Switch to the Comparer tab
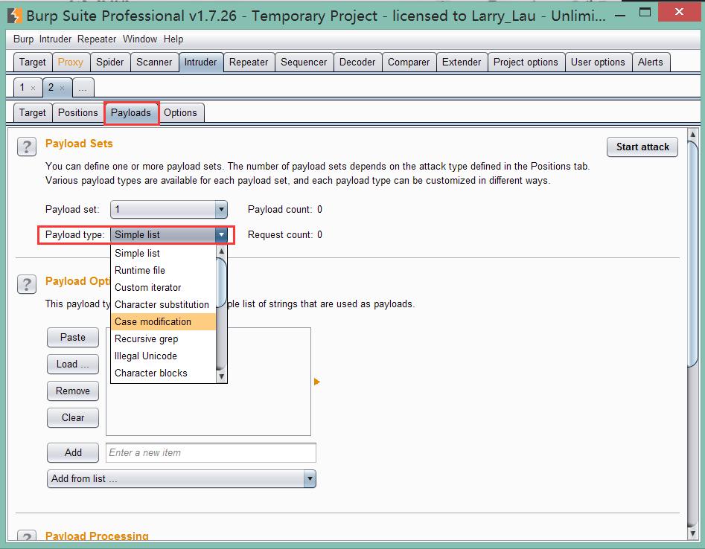Screen dimensions: 705x549 point(409,62)
